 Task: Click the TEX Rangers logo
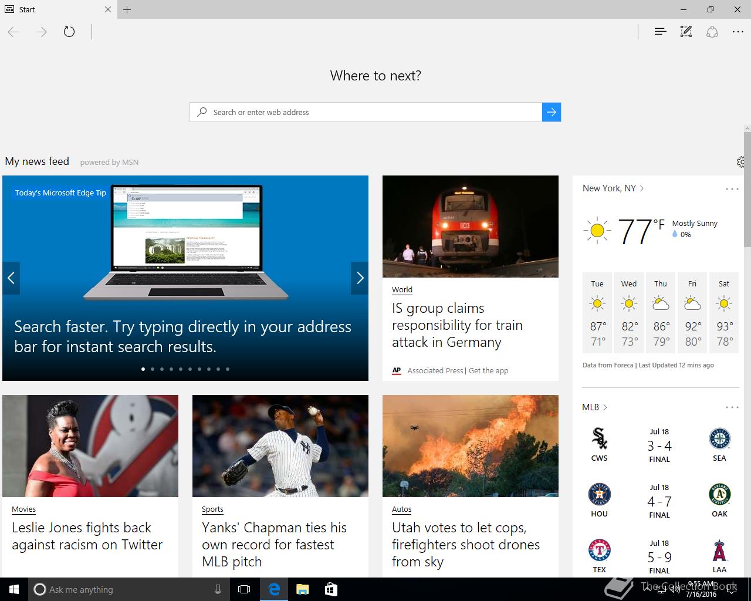coord(599,550)
